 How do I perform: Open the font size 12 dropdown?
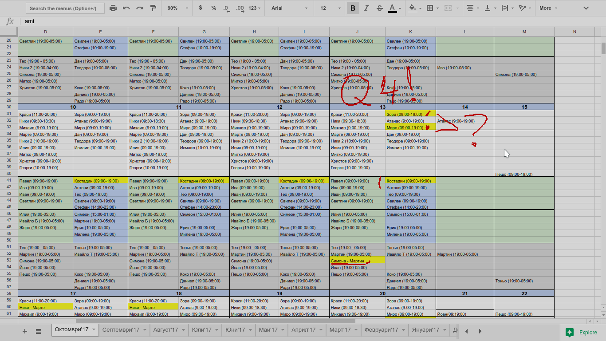[330, 8]
